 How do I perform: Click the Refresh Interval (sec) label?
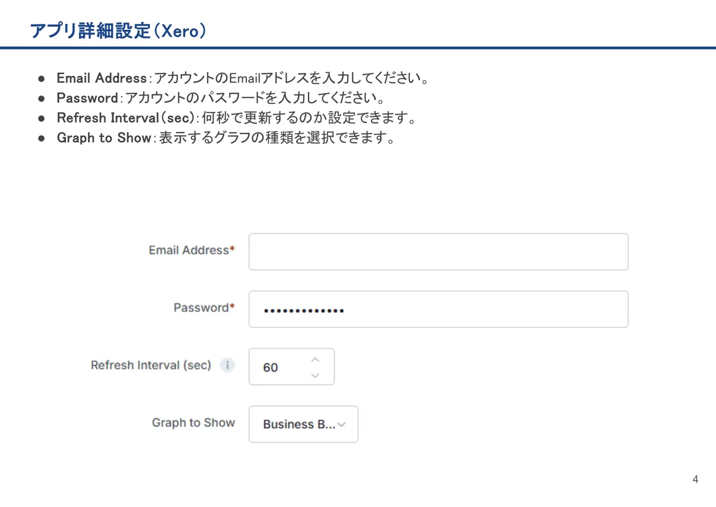[x=151, y=365]
